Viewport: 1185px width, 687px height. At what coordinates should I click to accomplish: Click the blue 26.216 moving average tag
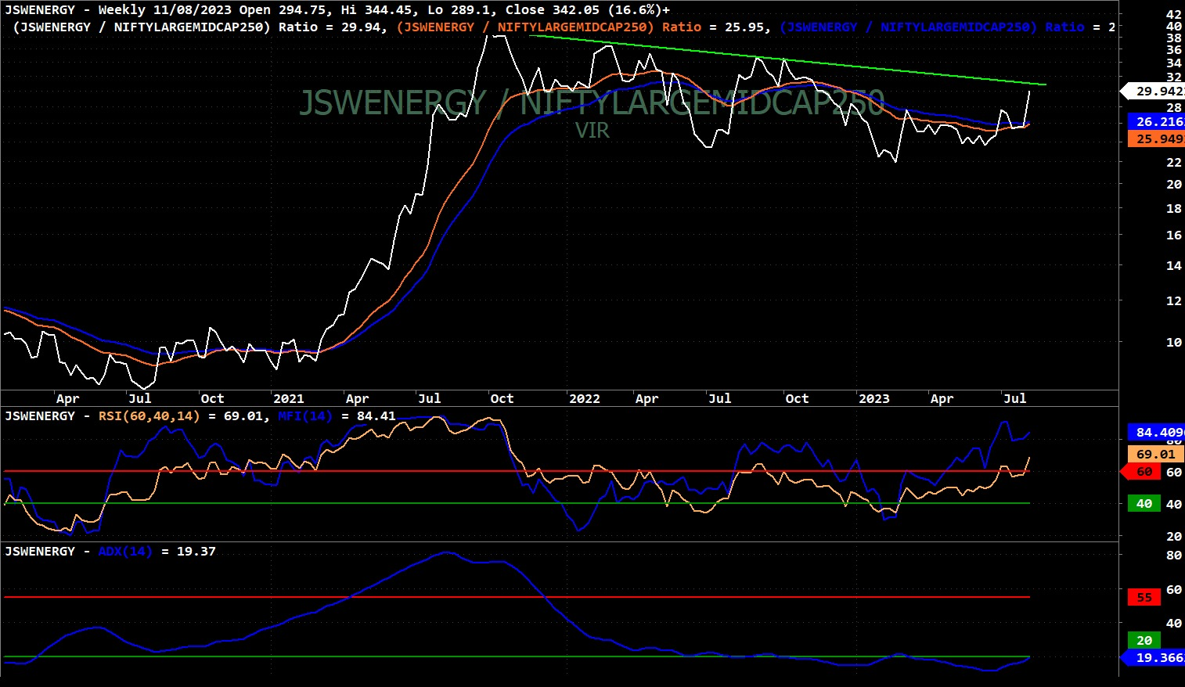tap(1156, 122)
